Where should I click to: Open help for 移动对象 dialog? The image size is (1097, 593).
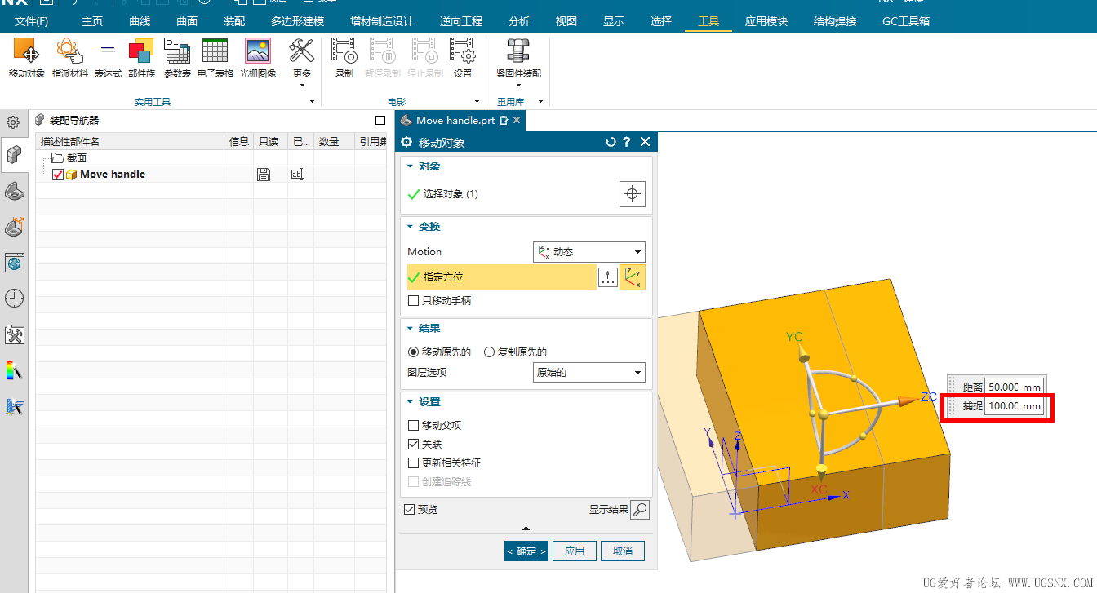tap(627, 142)
